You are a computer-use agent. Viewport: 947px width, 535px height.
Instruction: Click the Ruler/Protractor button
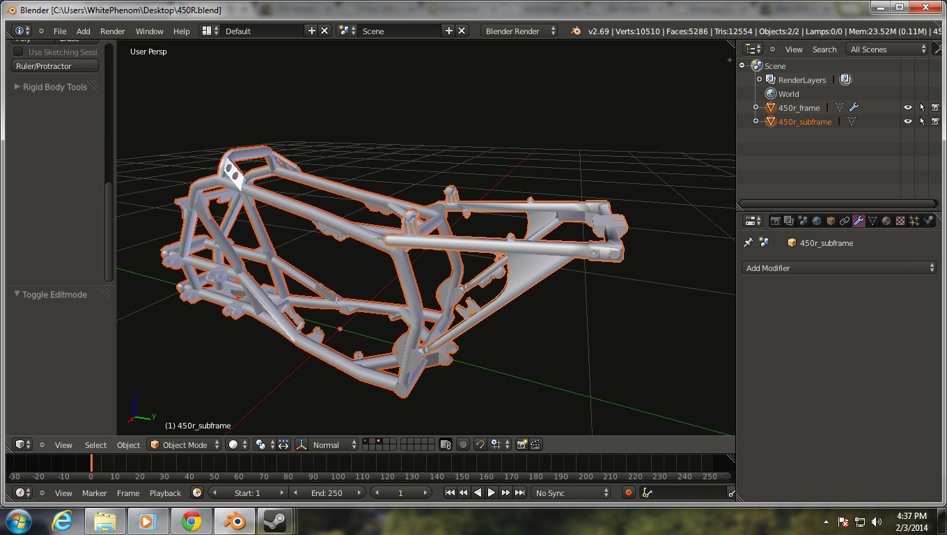pyautogui.click(x=55, y=66)
